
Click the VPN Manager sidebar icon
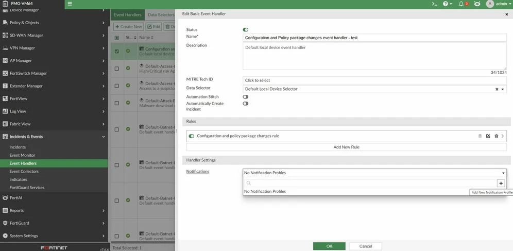pyautogui.click(x=5, y=48)
